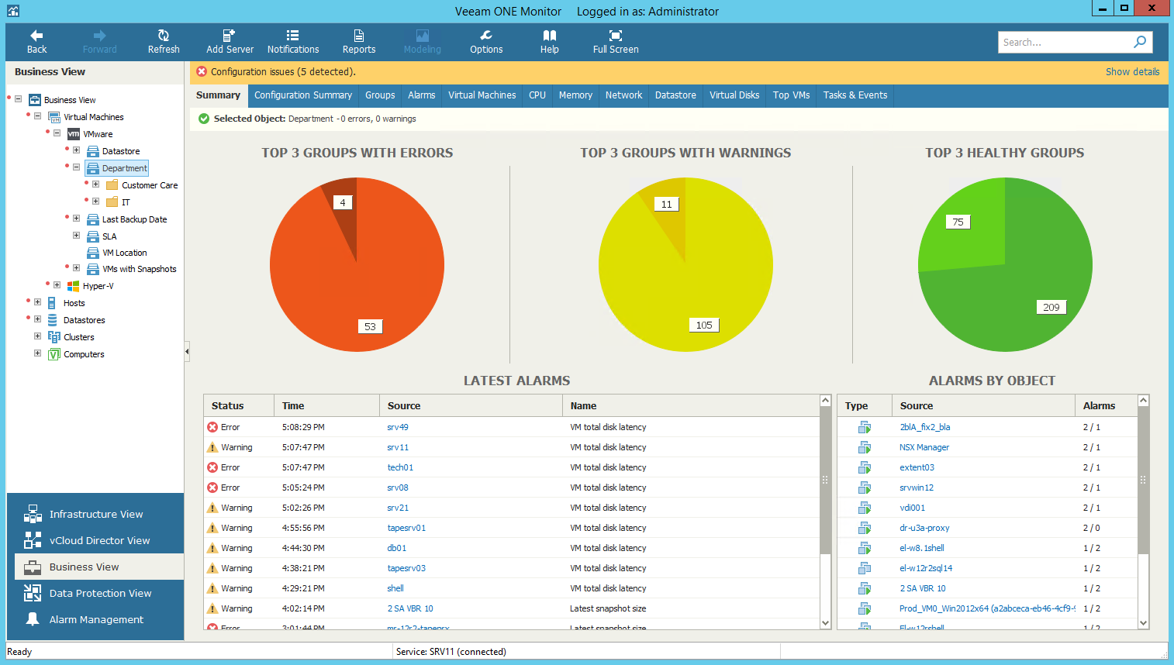Collapse the Department tree node

(76, 167)
